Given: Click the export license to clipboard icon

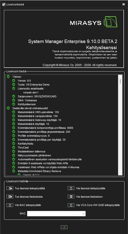Looking at the screenshot, I should 71,188.
